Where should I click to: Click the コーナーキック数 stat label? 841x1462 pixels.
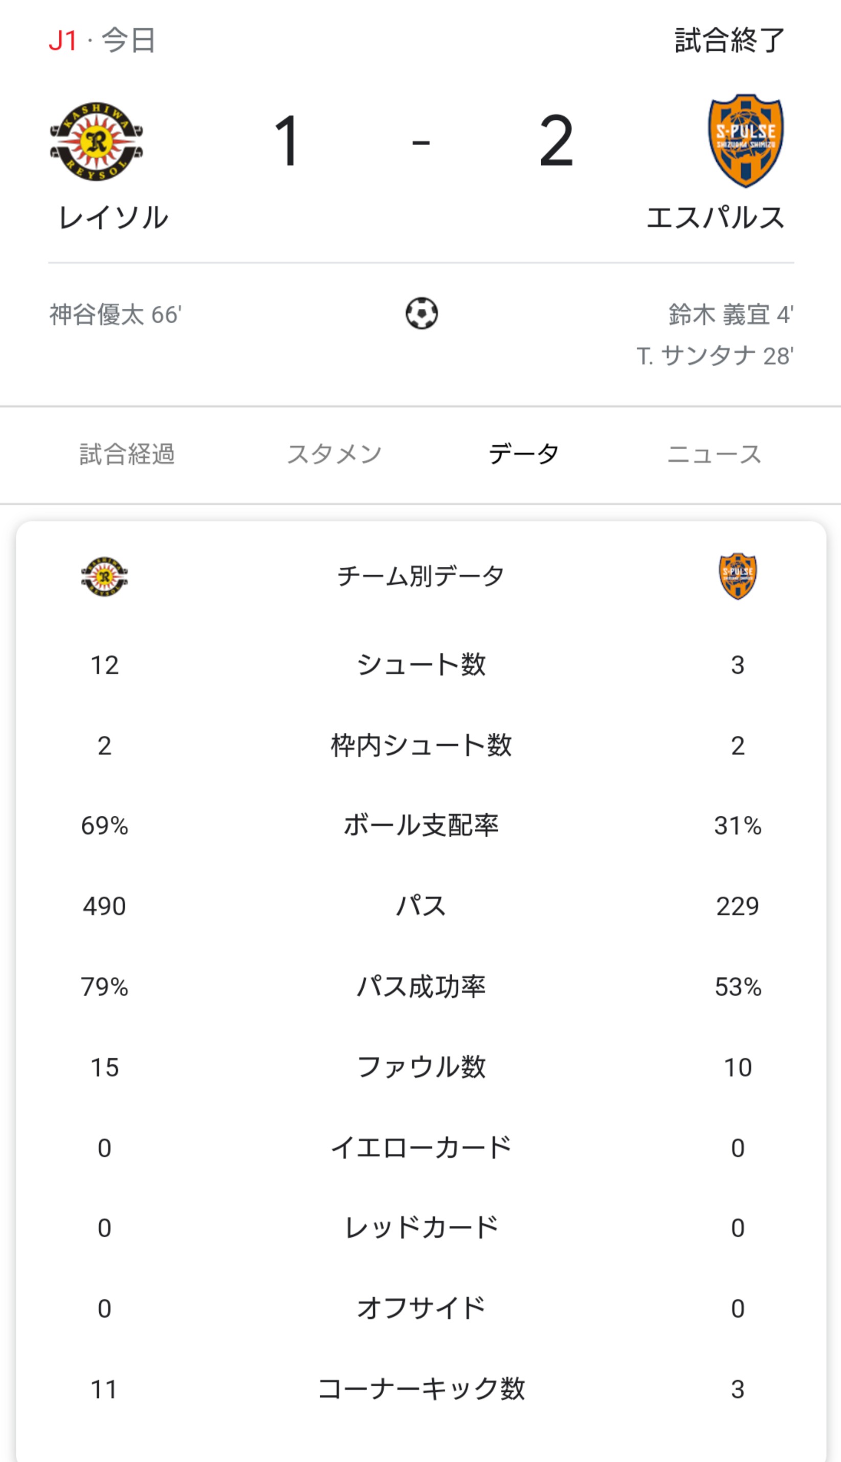(x=420, y=1389)
